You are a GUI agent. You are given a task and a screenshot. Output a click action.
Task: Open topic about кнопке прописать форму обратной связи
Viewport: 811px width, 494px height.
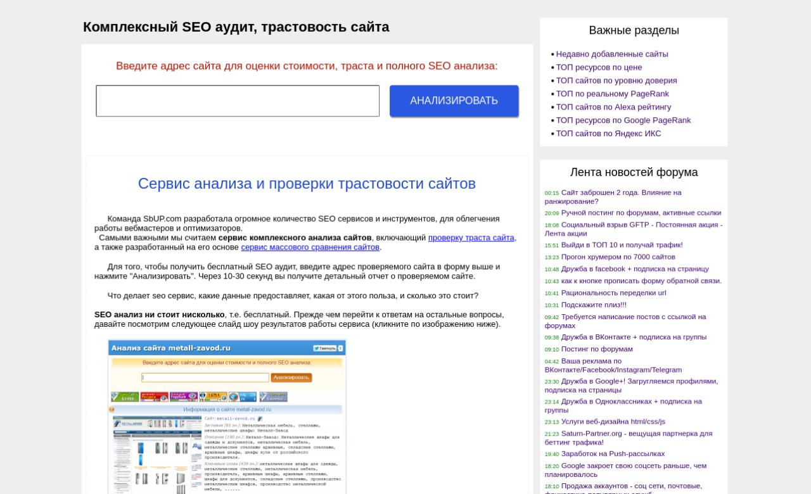pyautogui.click(x=641, y=281)
